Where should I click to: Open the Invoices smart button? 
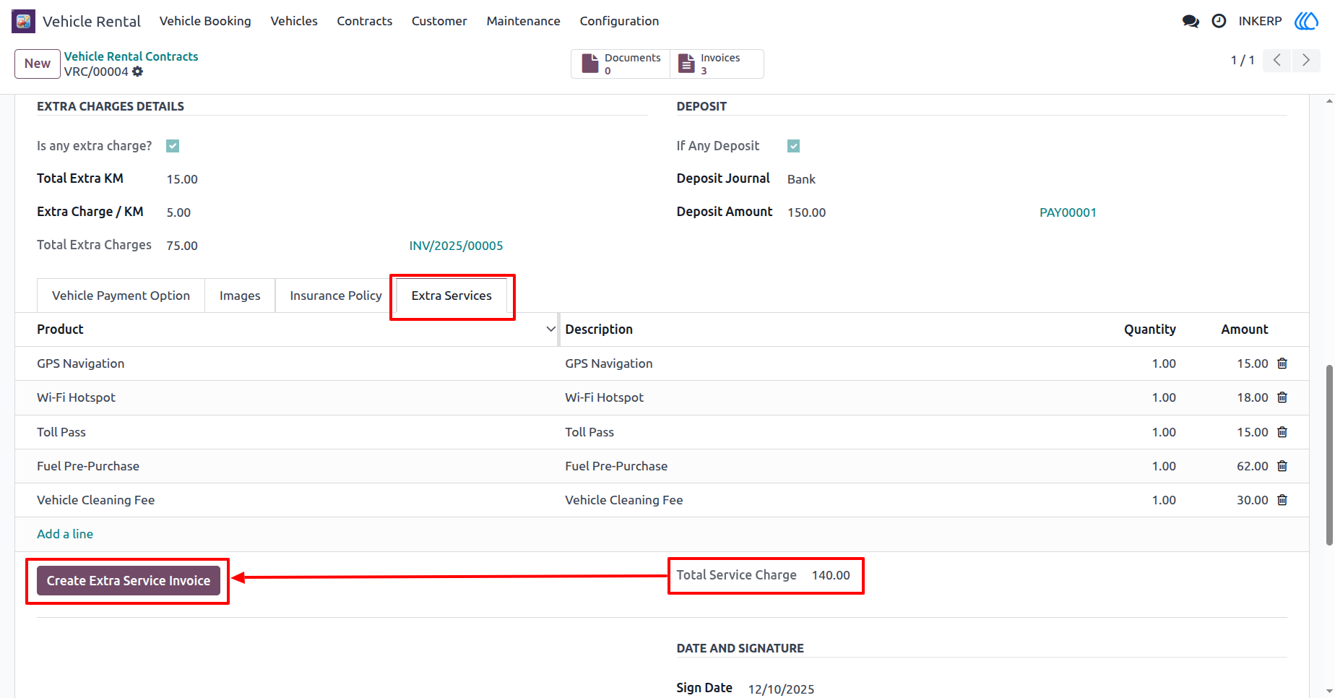pyautogui.click(x=717, y=64)
